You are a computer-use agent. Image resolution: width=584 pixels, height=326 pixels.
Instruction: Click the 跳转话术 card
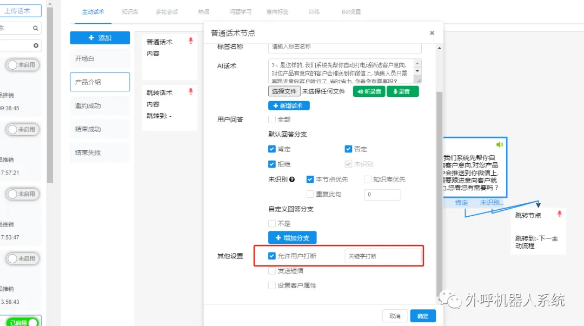[x=169, y=108]
